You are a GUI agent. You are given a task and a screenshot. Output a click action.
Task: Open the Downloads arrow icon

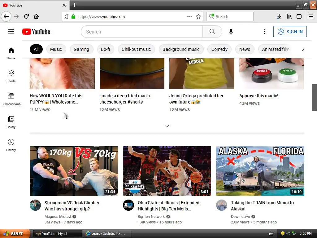279,16
